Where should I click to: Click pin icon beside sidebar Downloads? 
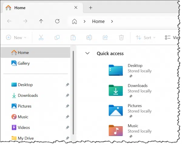click(x=67, y=95)
